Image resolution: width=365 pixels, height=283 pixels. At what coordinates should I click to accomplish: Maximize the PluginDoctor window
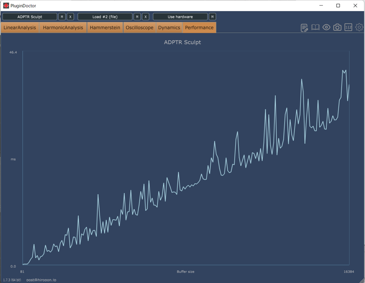[338, 6]
